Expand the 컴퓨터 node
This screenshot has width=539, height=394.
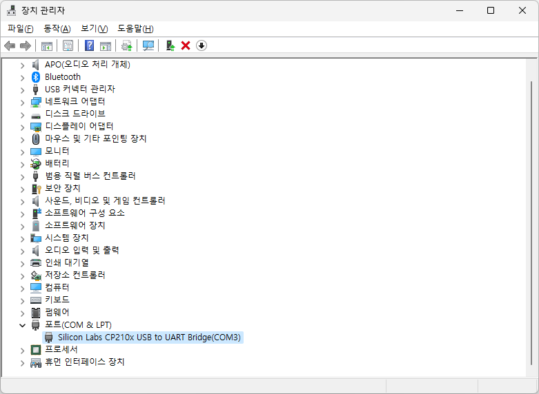pyautogui.click(x=22, y=289)
